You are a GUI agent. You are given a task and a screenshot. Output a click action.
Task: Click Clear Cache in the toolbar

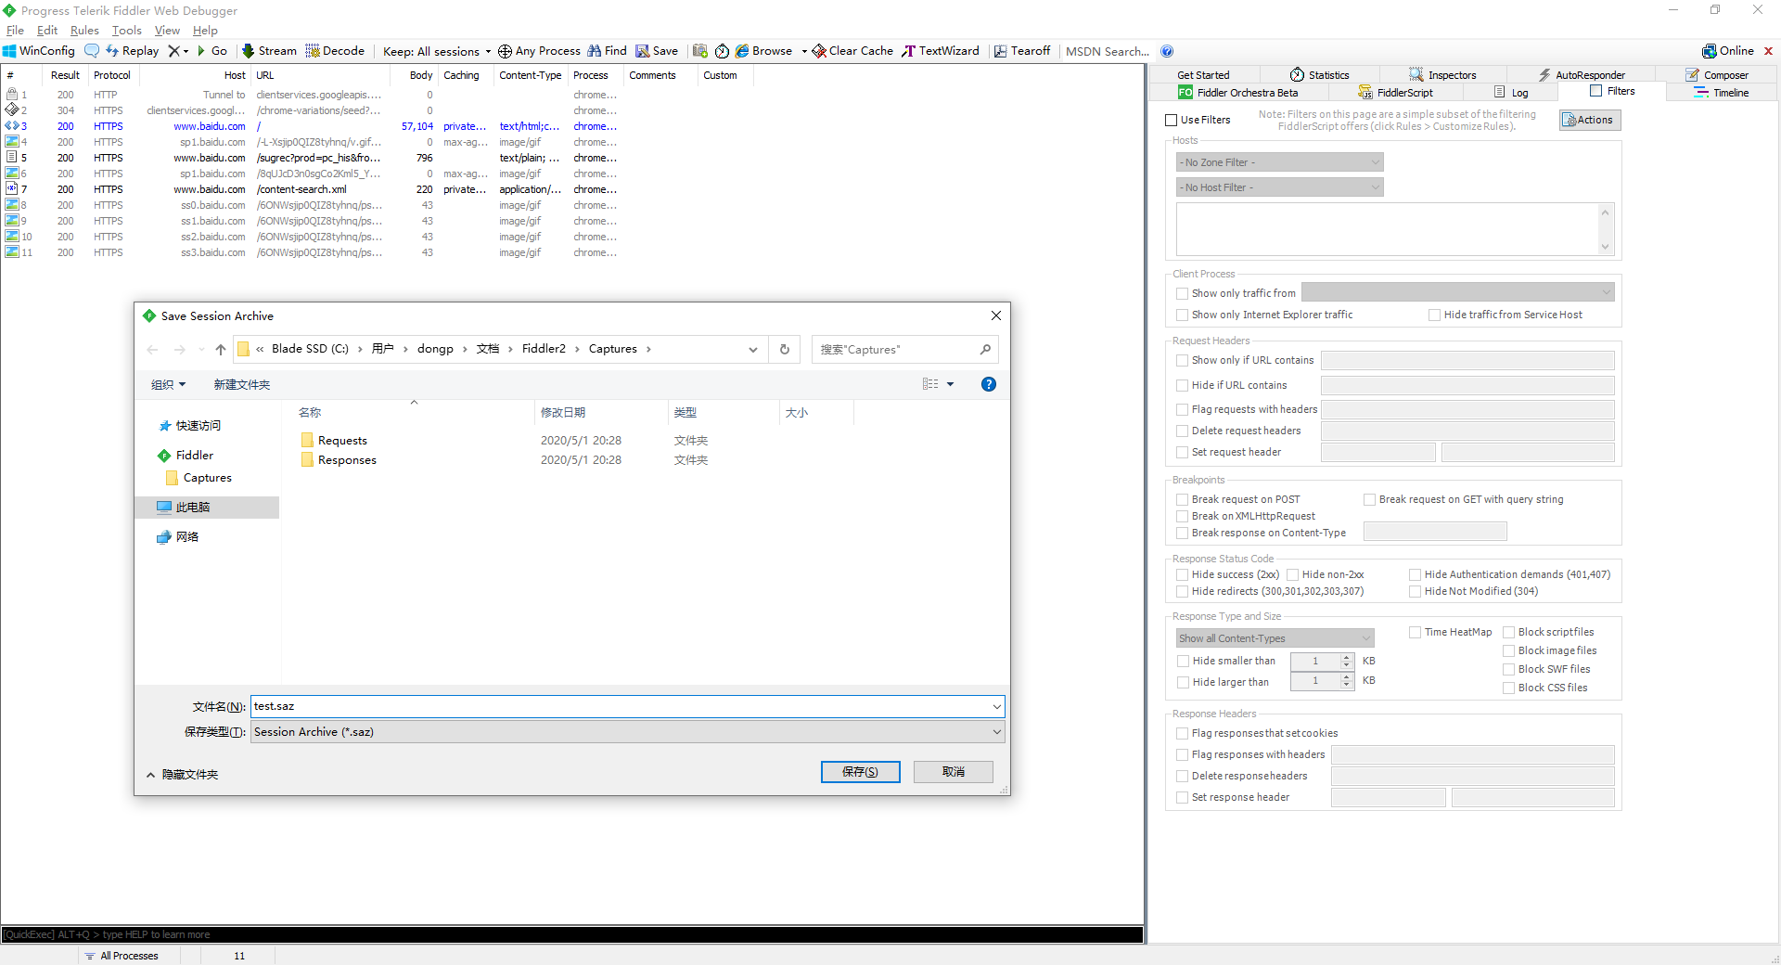(x=852, y=51)
